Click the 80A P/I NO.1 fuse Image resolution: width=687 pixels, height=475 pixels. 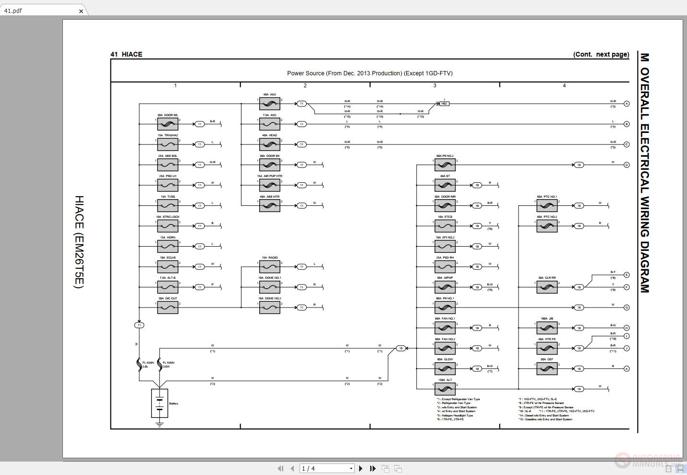[x=445, y=308]
